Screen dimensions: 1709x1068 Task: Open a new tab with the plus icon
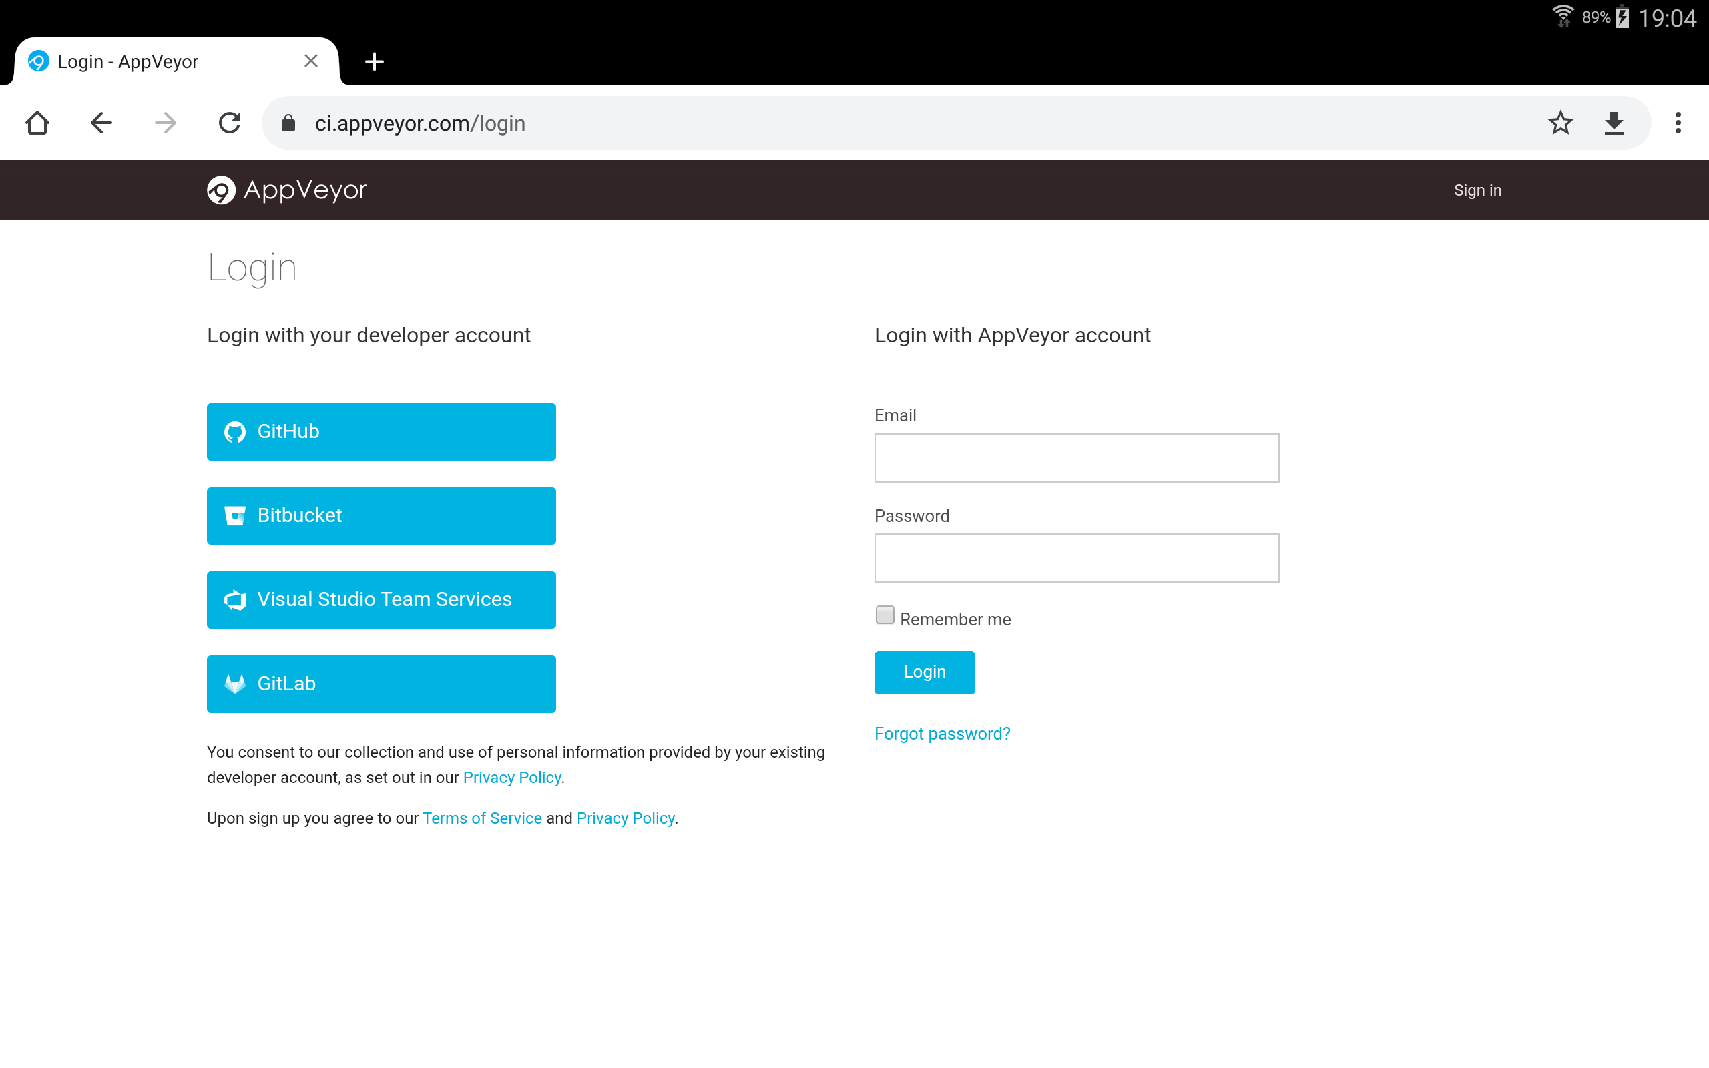[375, 62]
